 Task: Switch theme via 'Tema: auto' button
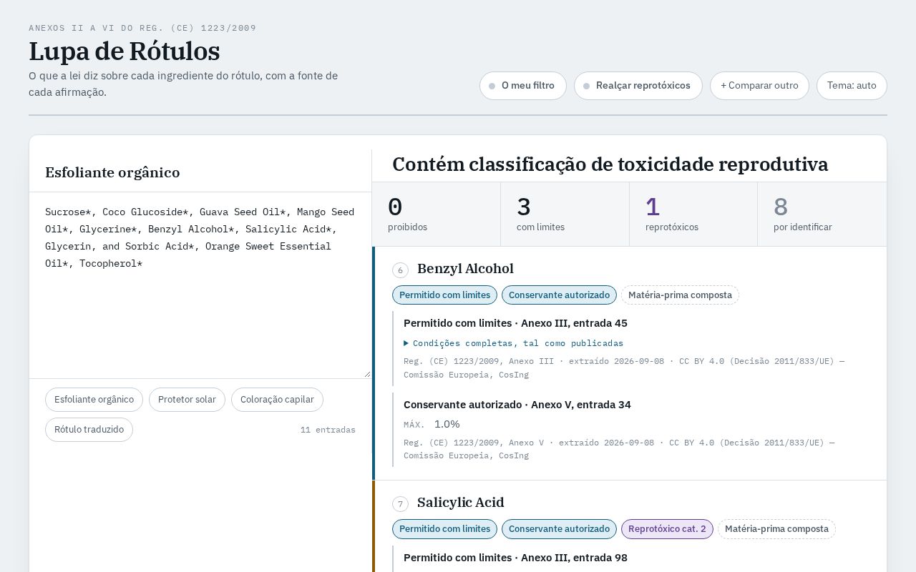click(852, 86)
